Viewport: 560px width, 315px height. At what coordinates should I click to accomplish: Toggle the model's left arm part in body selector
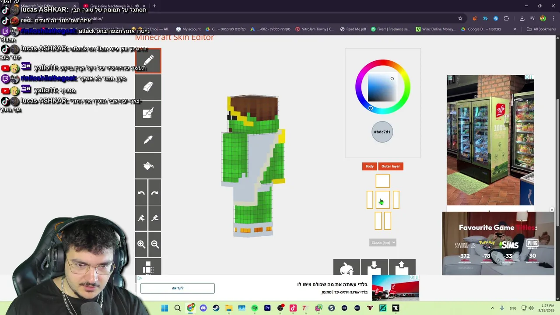pyautogui.click(x=396, y=199)
